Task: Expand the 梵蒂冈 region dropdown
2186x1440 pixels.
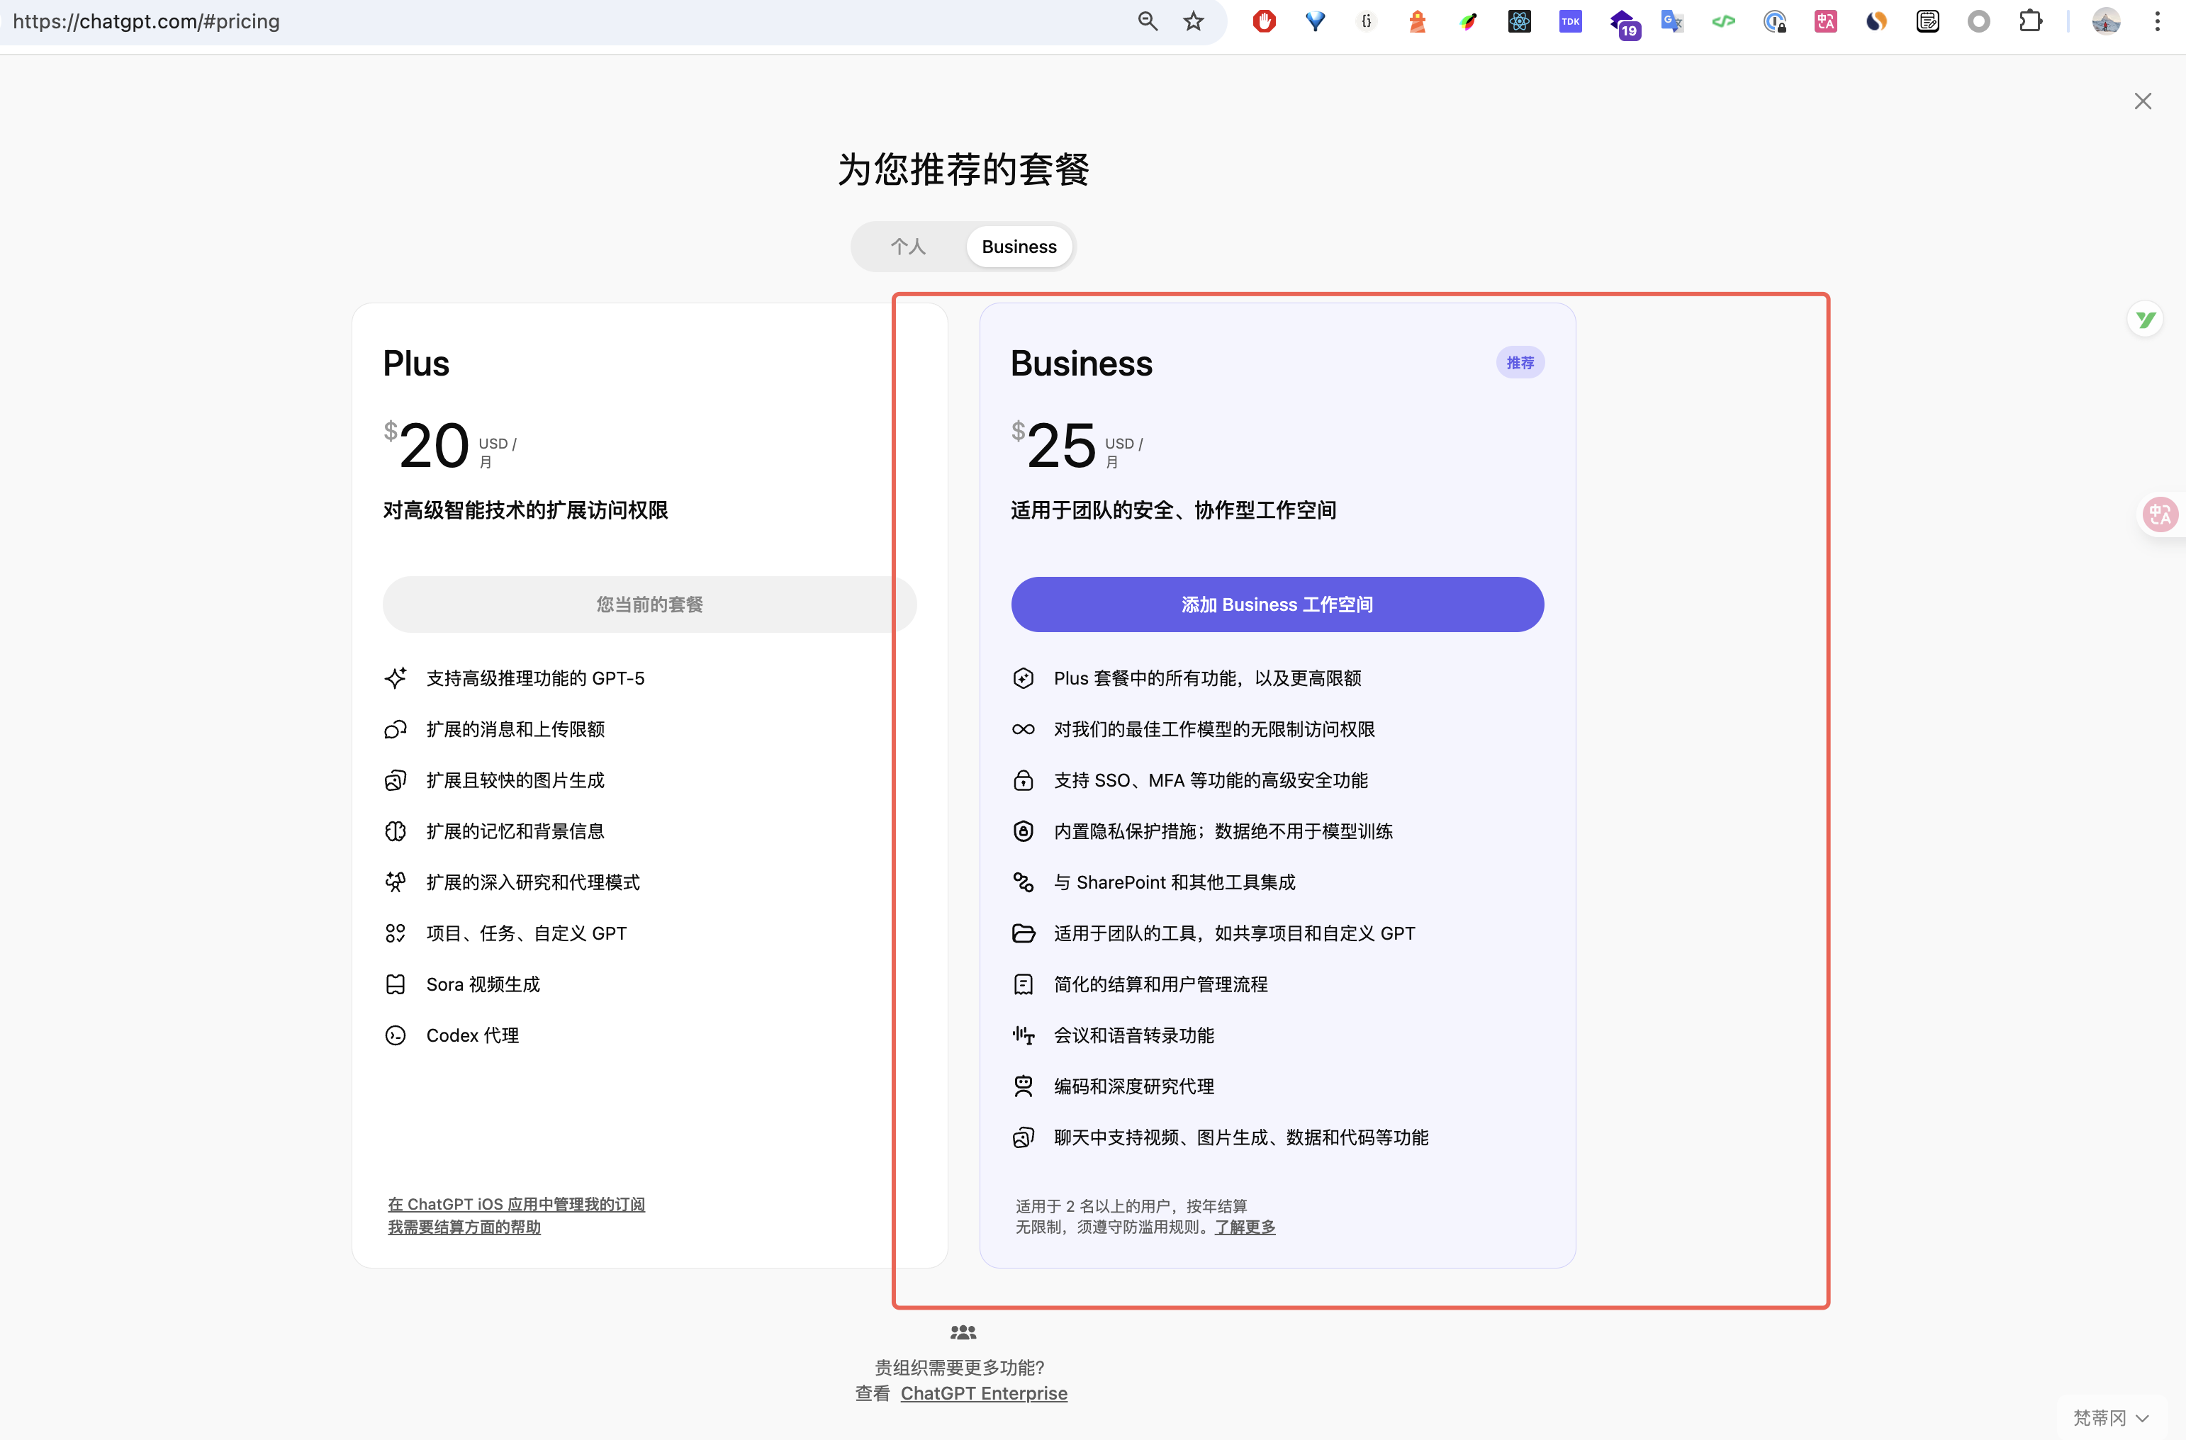Action: click(x=2111, y=1417)
